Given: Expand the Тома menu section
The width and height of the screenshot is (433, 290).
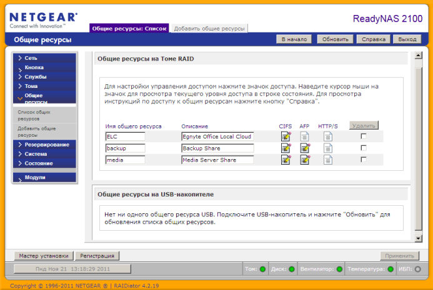Looking at the screenshot, I should pyautogui.click(x=44, y=86).
